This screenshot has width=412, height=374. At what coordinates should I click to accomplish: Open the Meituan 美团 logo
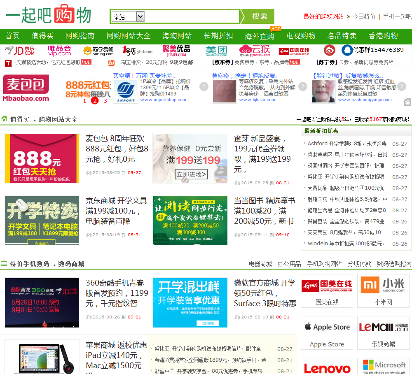(x=217, y=51)
